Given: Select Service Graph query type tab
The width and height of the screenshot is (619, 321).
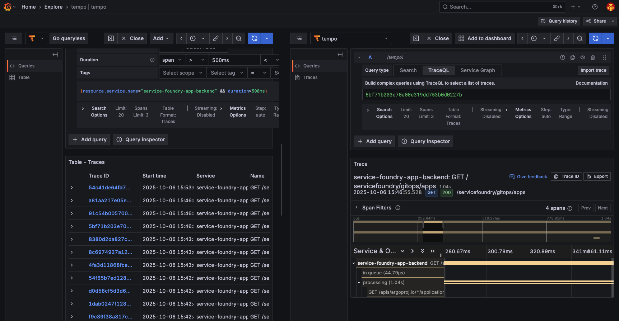Looking at the screenshot, I should [x=478, y=70].
